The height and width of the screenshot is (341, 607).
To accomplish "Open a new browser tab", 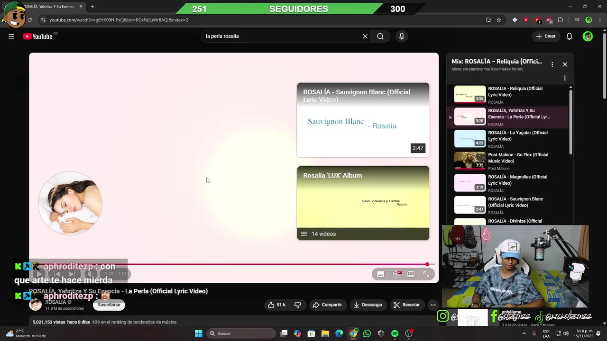I will [x=92, y=7].
